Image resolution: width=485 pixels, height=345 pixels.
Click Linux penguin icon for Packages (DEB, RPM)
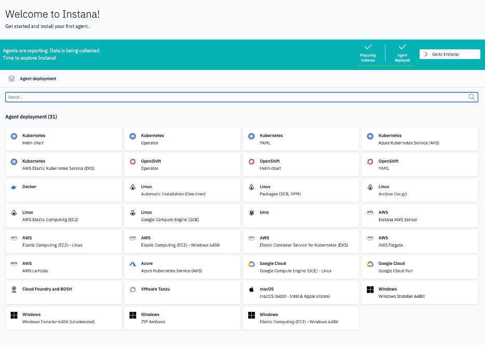point(251,187)
